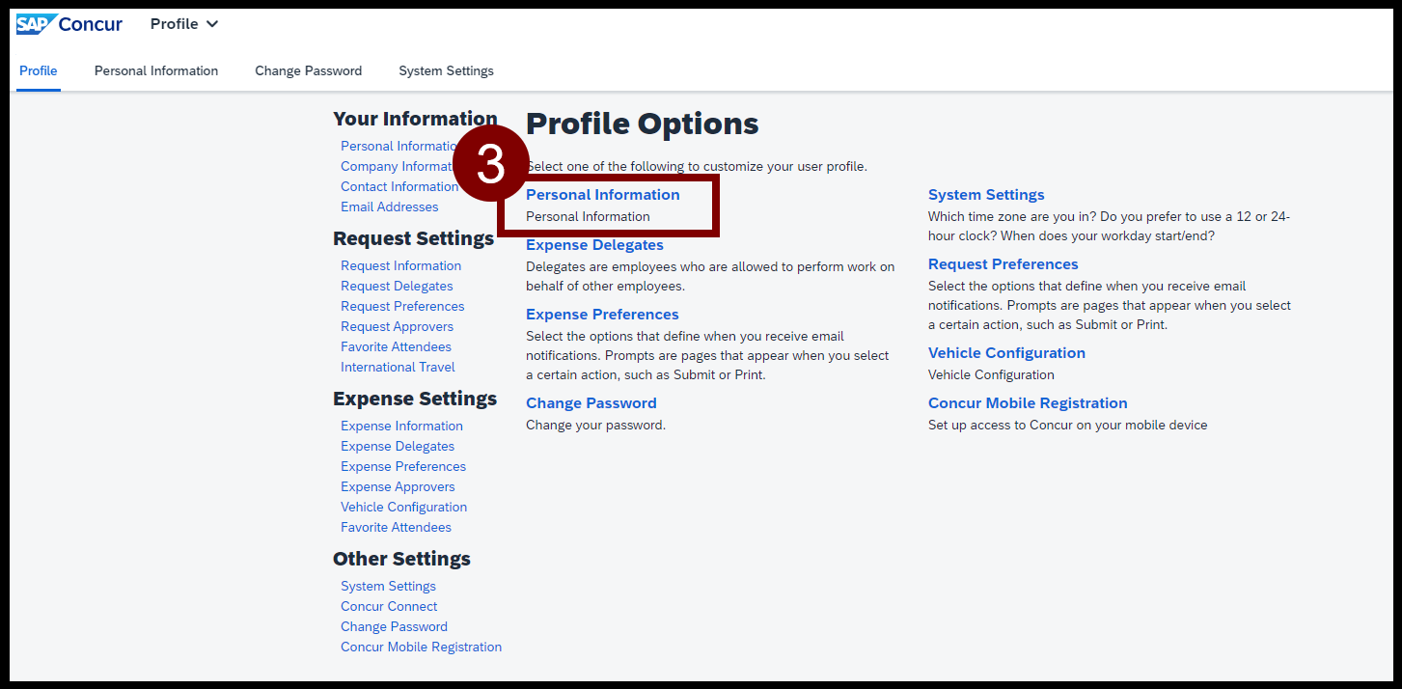Click the Change Password heading link in Profile Options
This screenshot has height=689, width=1402.
coord(591,403)
